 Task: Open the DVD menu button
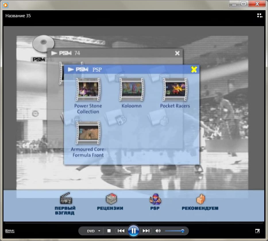pos(91,231)
